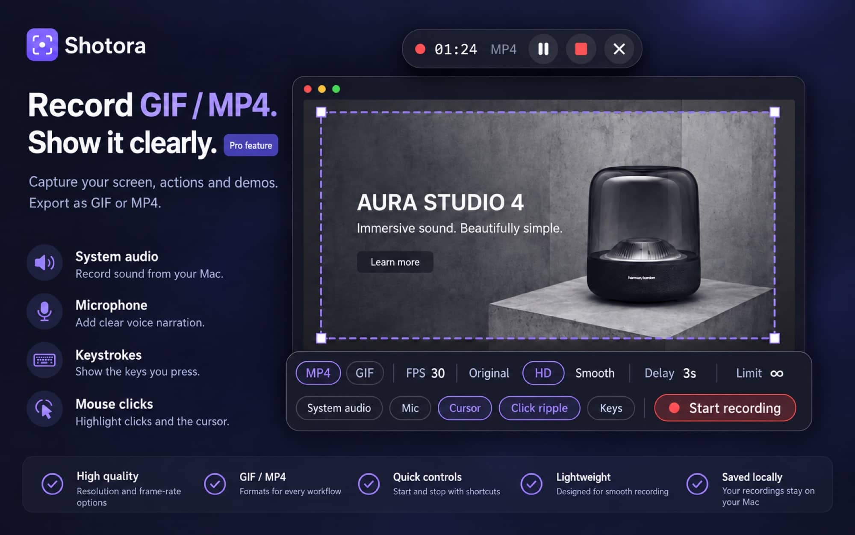Click the Microphone feature icon

[x=44, y=311]
